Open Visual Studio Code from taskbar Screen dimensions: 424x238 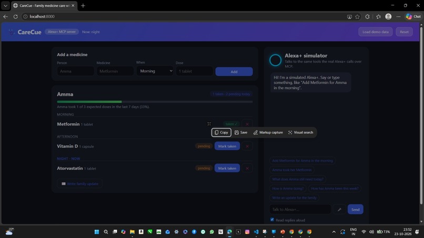coord(256,232)
